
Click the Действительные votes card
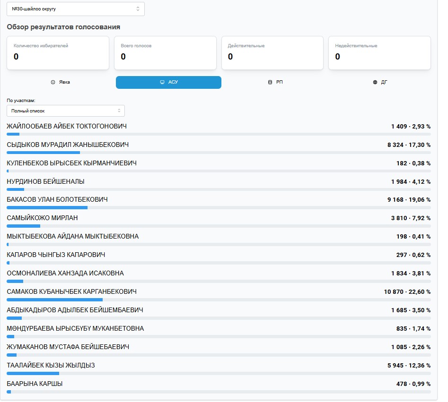click(272, 53)
